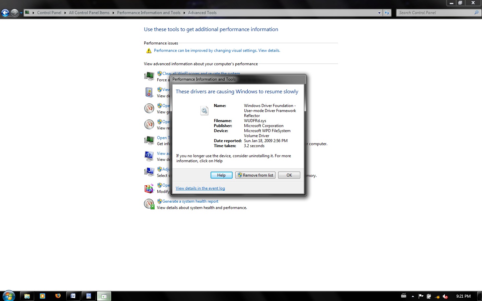Click the Remove from list button
Screen dimensions: 482x301
[x=255, y=175]
